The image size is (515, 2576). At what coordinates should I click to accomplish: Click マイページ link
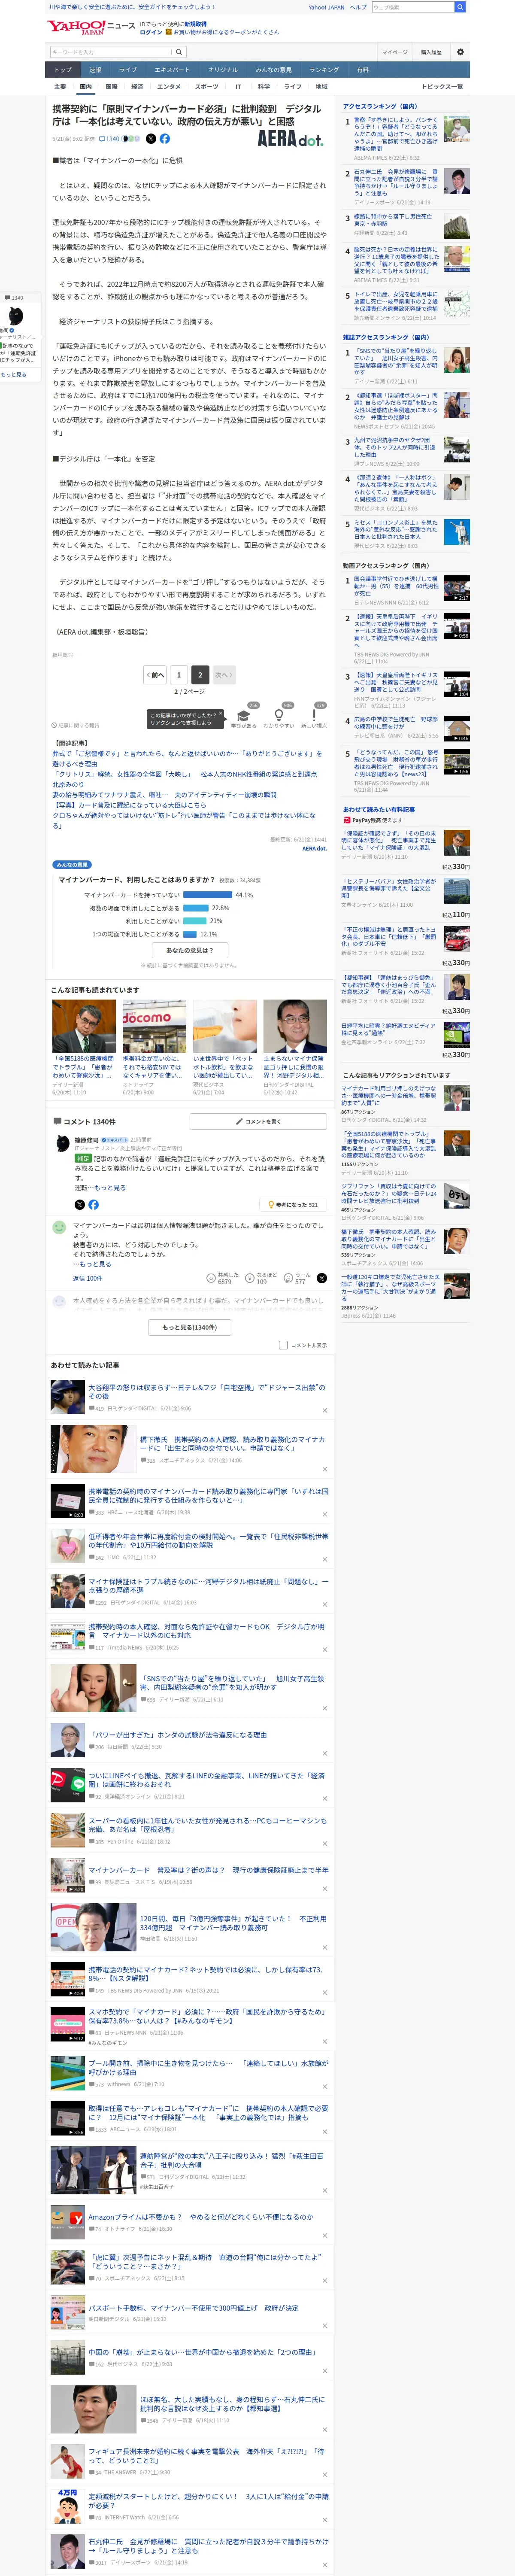(394, 52)
